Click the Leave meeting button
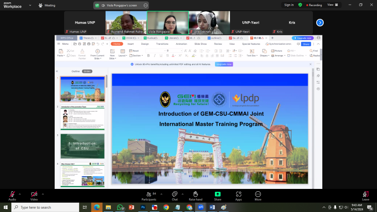The height and width of the screenshot is (212, 377). point(366,196)
